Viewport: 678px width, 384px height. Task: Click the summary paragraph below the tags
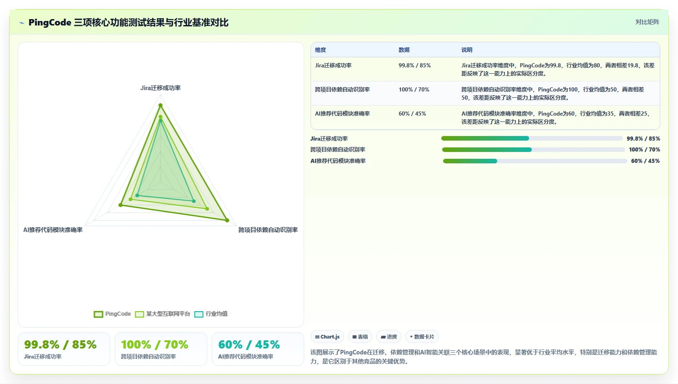[484, 357]
